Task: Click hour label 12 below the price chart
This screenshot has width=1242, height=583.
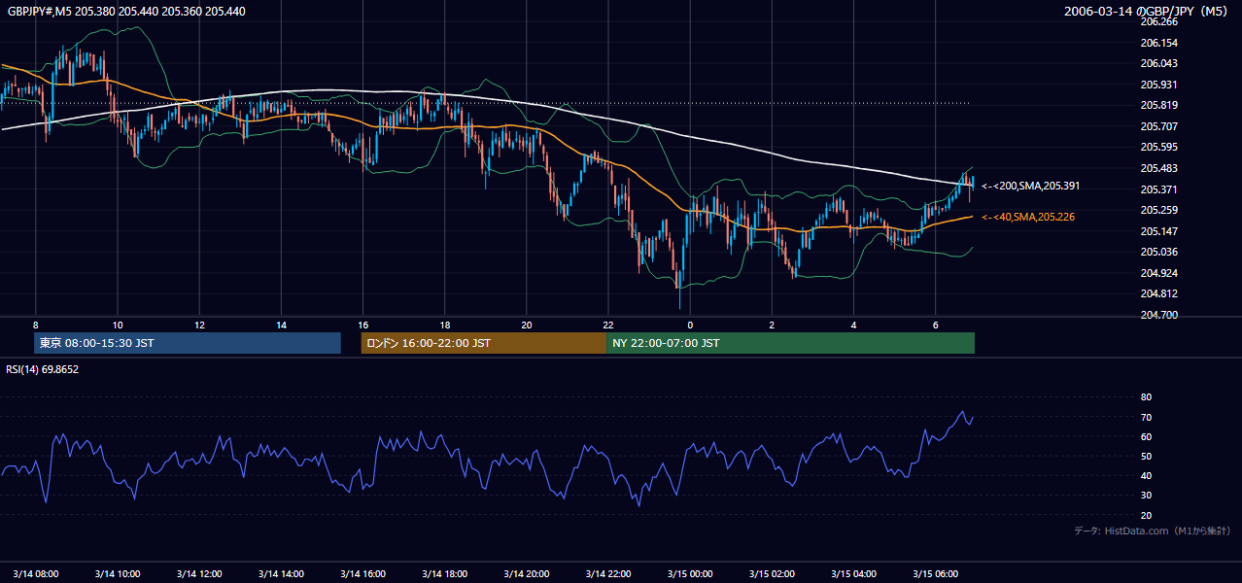Action: pos(199,325)
